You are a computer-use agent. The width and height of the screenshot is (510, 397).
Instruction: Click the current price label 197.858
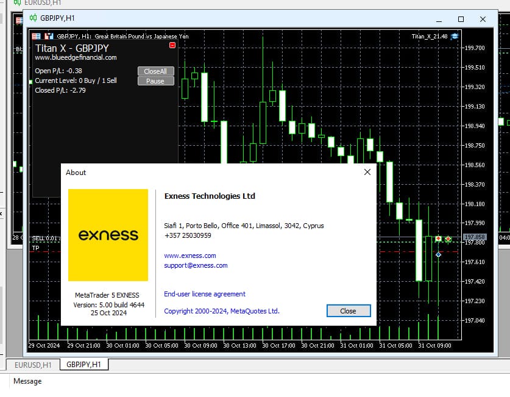click(x=474, y=237)
